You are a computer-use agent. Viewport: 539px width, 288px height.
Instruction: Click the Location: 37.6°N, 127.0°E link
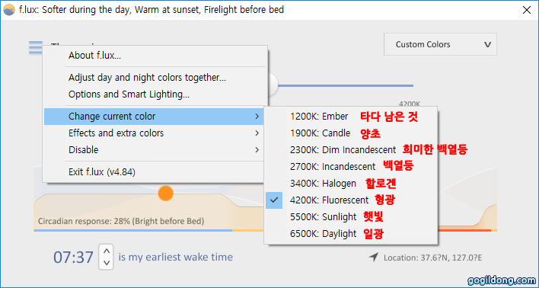[x=432, y=258]
